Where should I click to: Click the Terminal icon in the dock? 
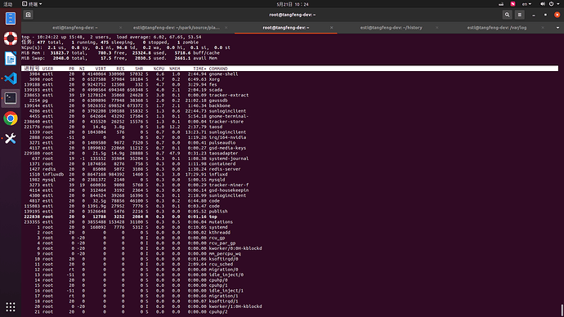(x=11, y=98)
